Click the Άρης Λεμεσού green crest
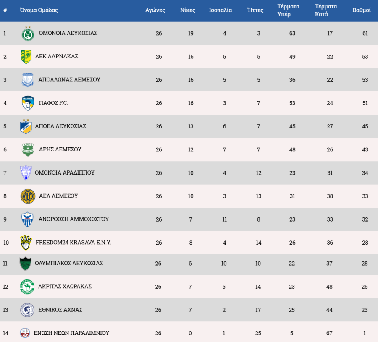 pos(28,149)
